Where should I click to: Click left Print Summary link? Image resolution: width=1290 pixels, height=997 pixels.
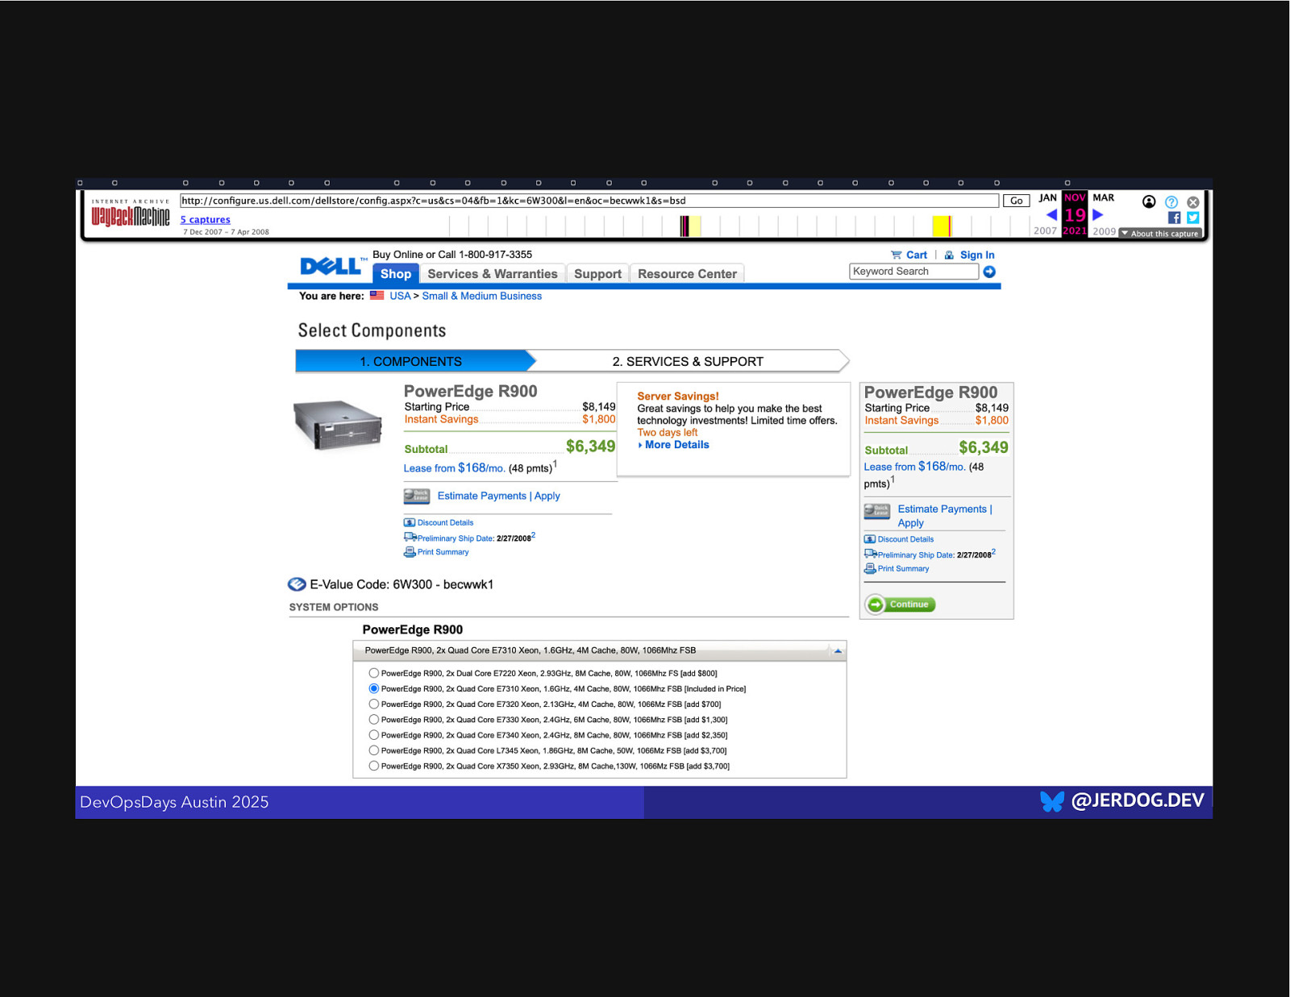click(x=443, y=552)
